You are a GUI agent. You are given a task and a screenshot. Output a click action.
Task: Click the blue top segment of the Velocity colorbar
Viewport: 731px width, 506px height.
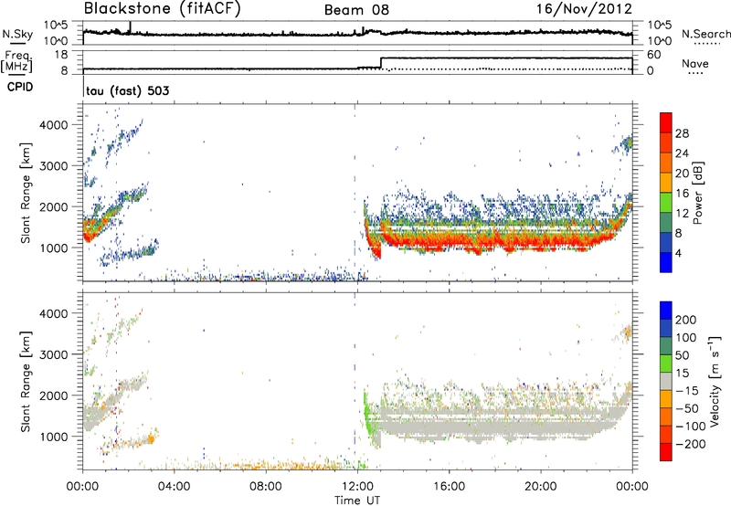point(666,311)
